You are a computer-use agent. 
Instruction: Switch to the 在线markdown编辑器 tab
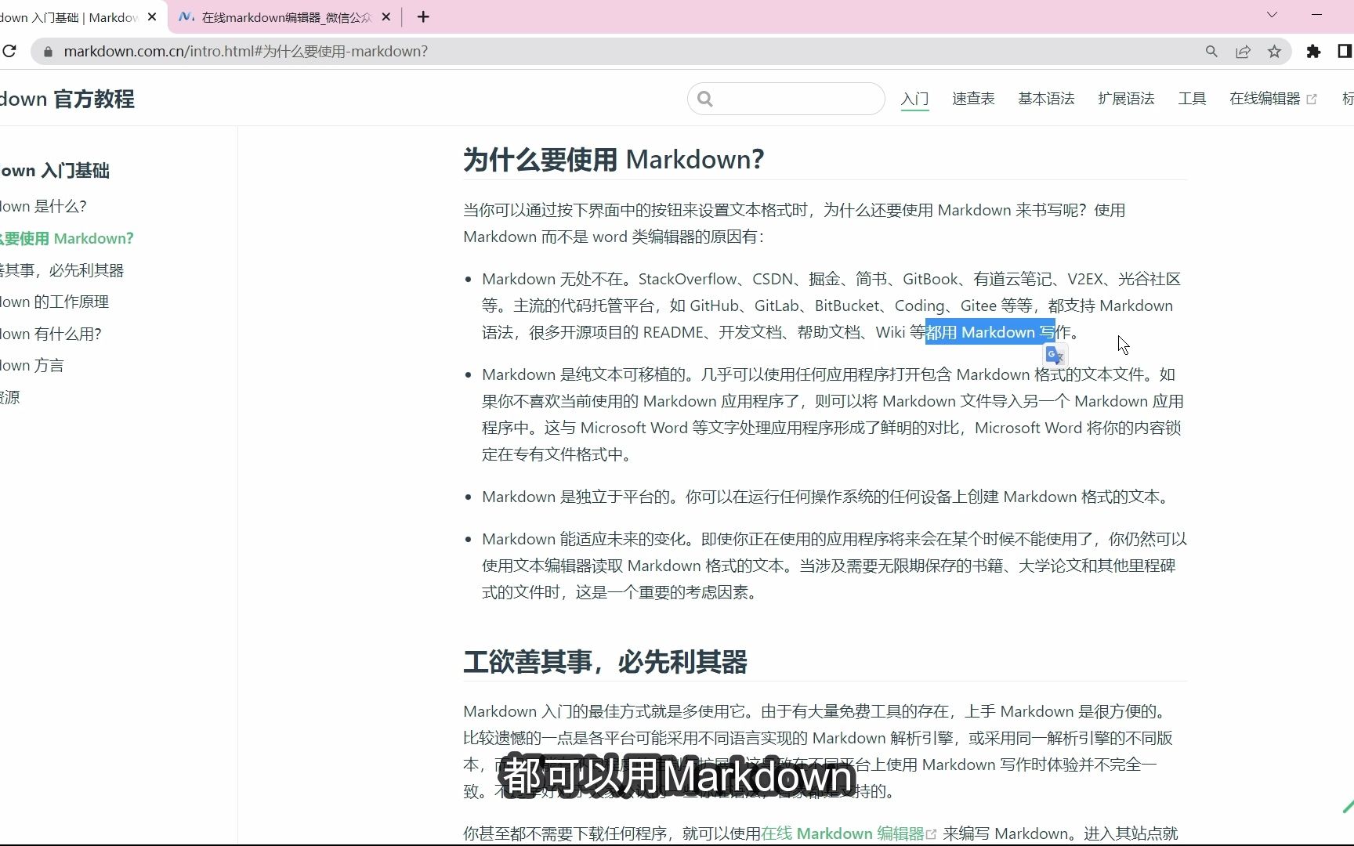[285, 17]
